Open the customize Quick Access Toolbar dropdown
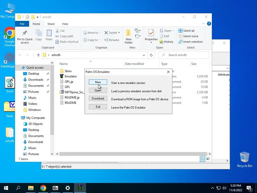 (37, 17)
